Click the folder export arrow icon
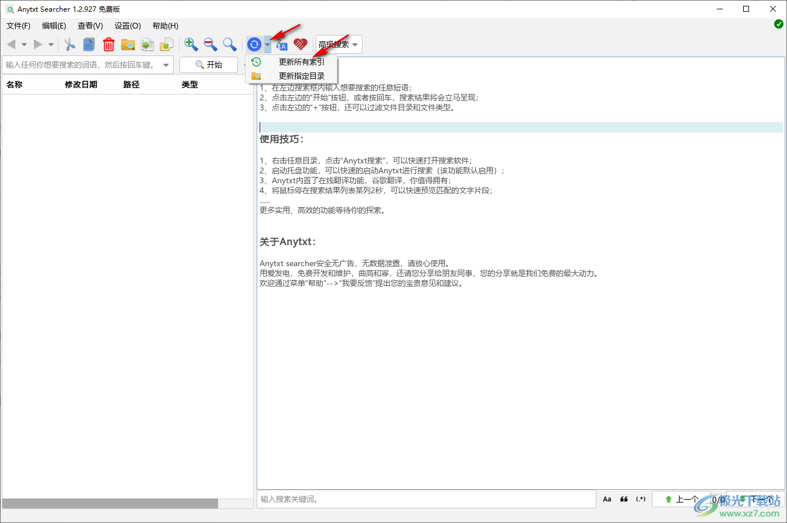 tap(167, 44)
